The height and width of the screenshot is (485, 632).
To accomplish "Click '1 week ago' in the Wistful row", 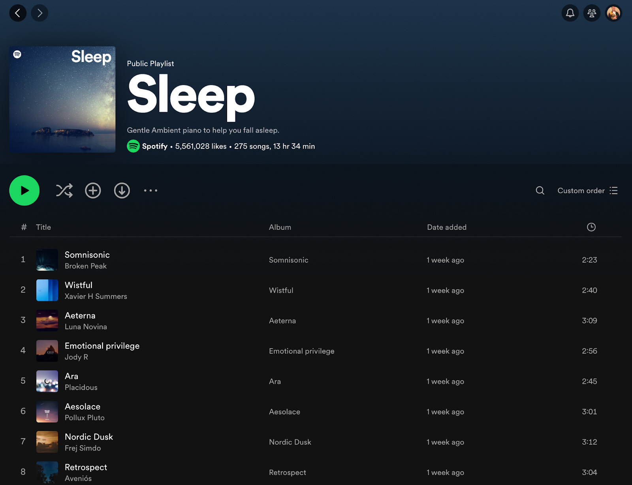I will point(446,291).
